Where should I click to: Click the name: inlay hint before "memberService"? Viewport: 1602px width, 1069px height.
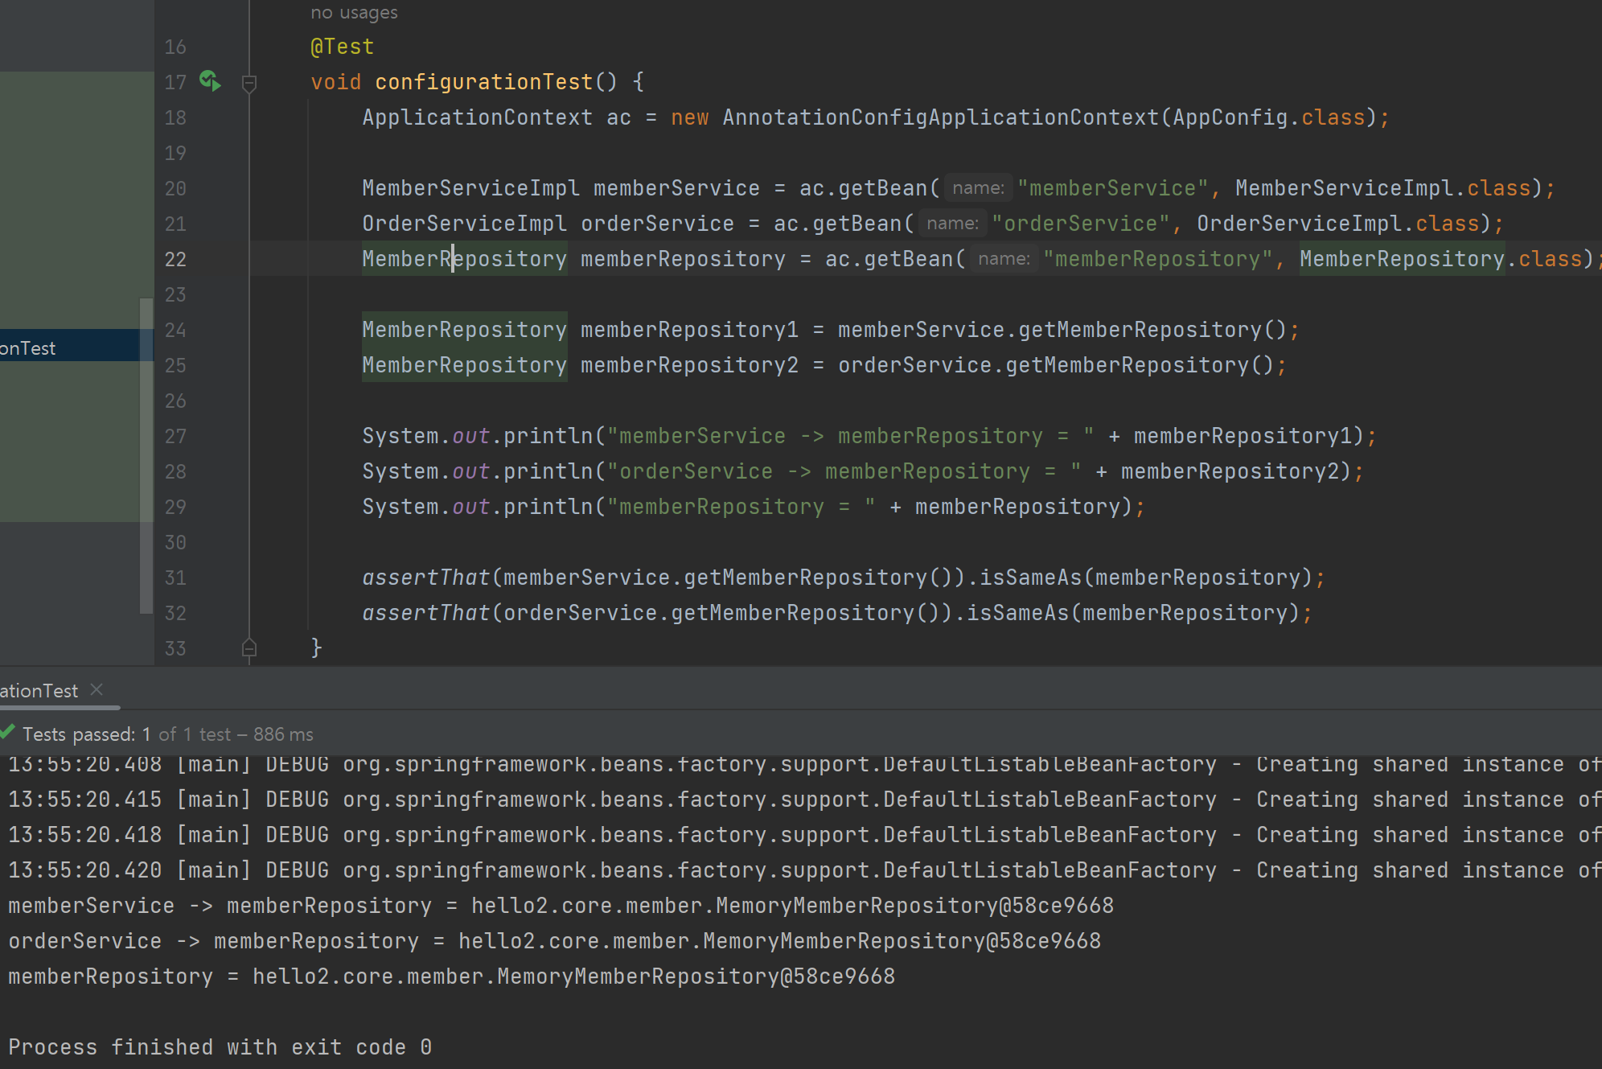(x=978, y=188)
